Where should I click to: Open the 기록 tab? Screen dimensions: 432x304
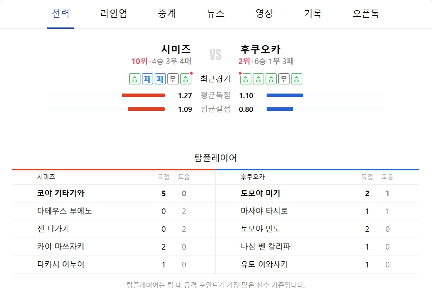pyautogui.click(x=313, y=14)
